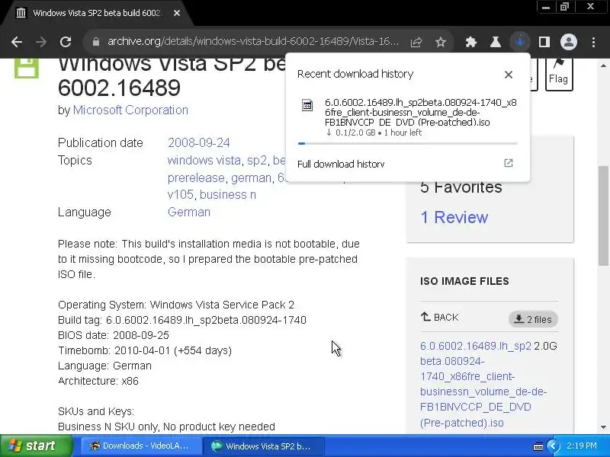610x457 pixels.
Task: Close the Windows Vista SP2 beta tab
Action: 177,13
